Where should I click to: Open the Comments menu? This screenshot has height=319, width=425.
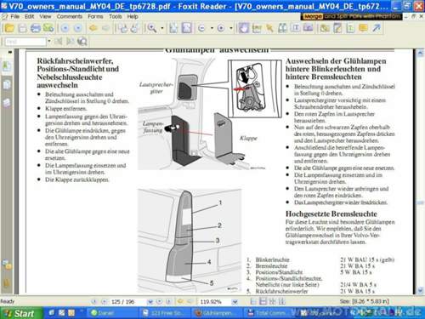click(70, 16)
